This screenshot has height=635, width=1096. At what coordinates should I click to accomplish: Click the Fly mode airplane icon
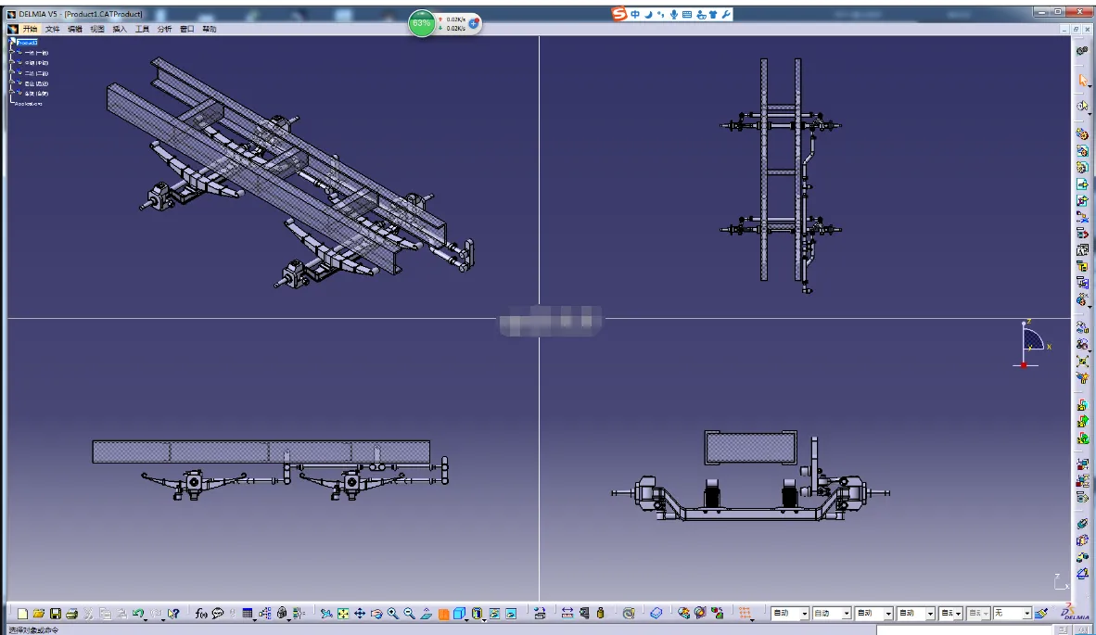point(325,614)
